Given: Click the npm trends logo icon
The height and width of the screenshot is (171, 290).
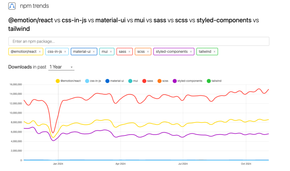Looking at the screenshot, I should [x=12, y=6].
